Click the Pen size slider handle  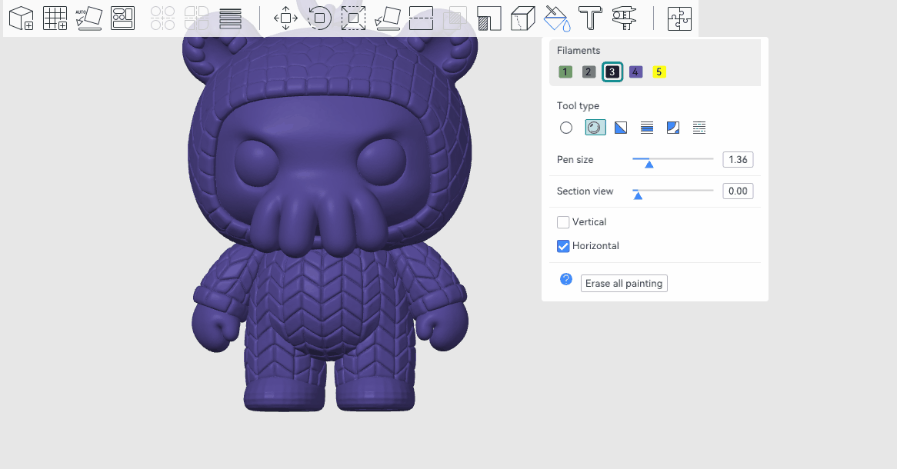(x=649, y=165)
